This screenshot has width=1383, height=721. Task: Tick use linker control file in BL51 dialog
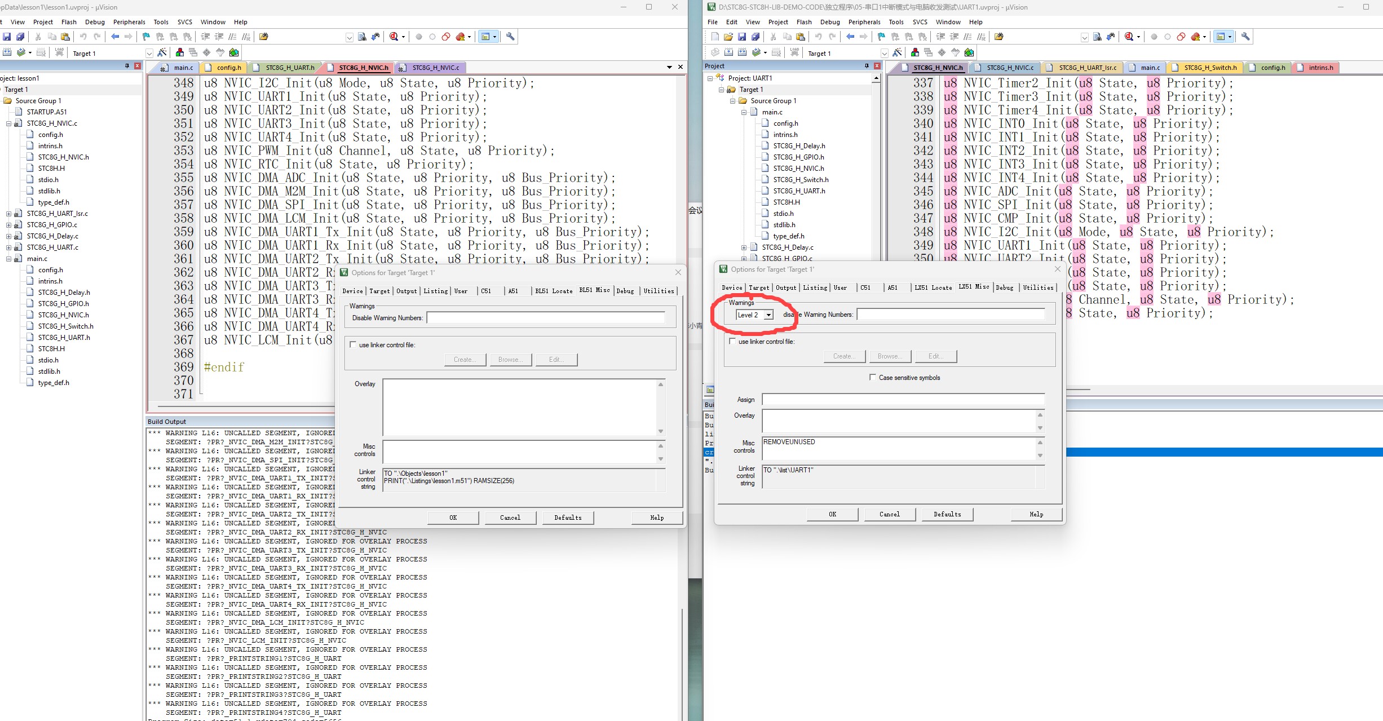(x=353, y=344)
